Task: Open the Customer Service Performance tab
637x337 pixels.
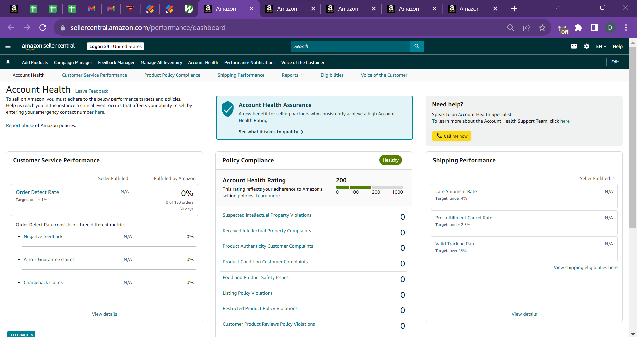Action: tap(95, 75)
